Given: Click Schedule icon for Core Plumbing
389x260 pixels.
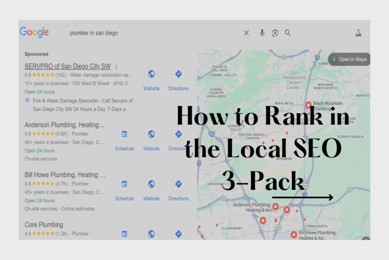Looking at the screenshot, I should tap(124, 234).
